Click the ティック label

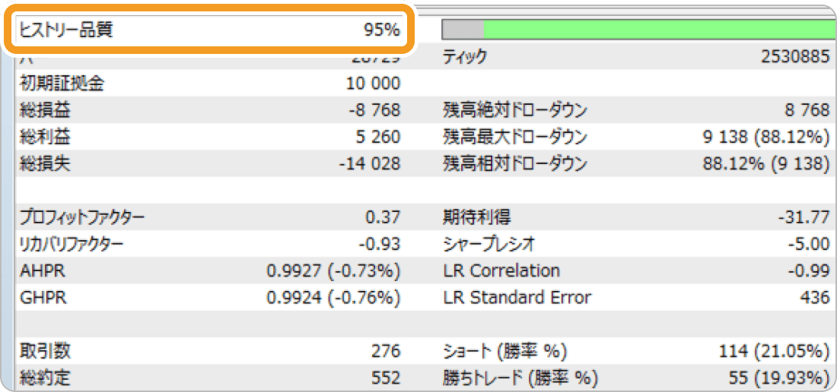464,57
